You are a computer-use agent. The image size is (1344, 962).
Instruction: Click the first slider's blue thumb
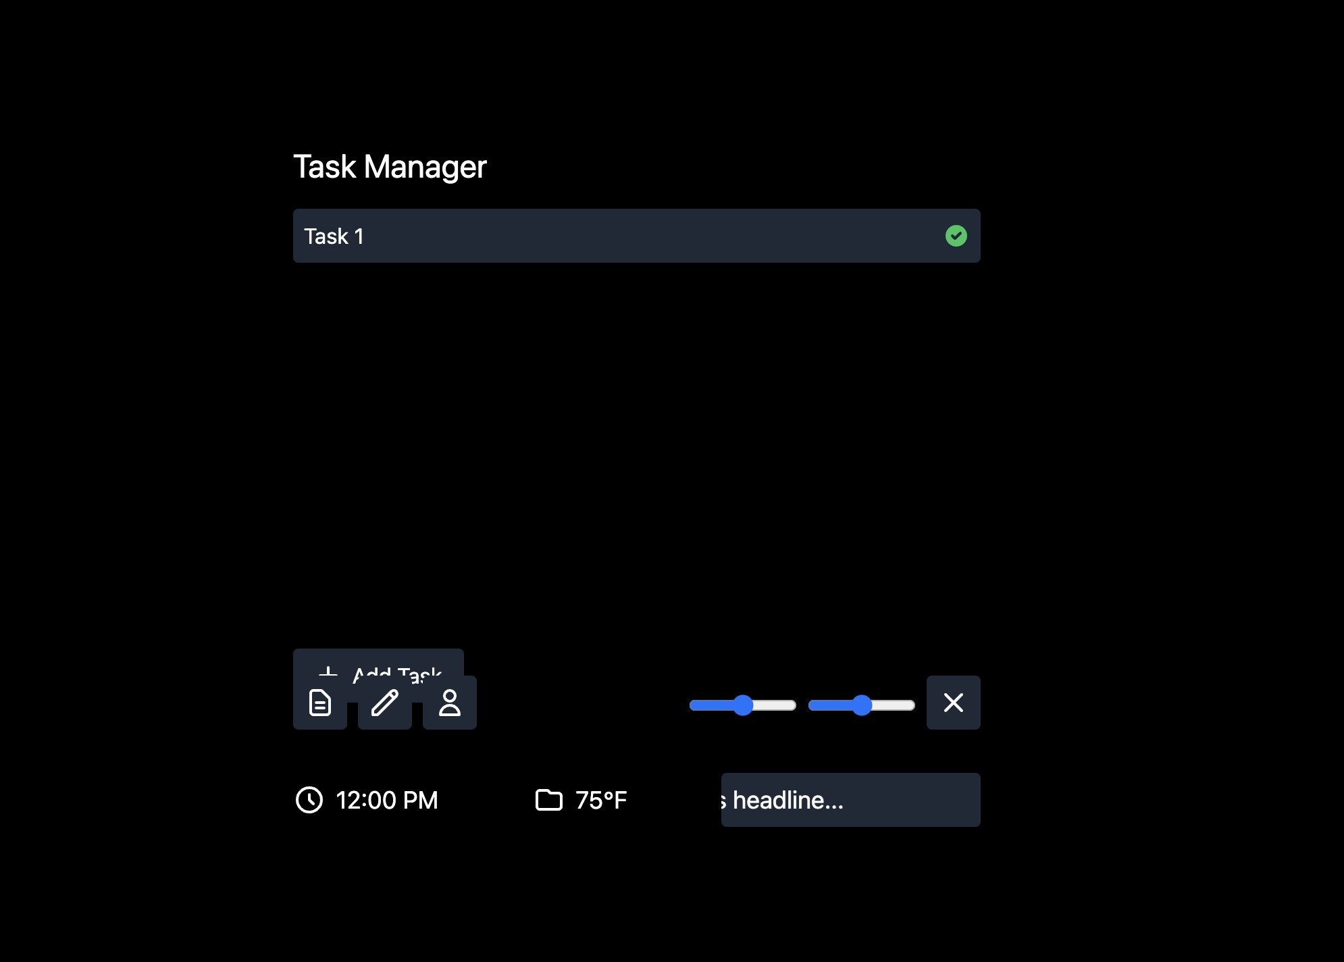coord(743,705)
